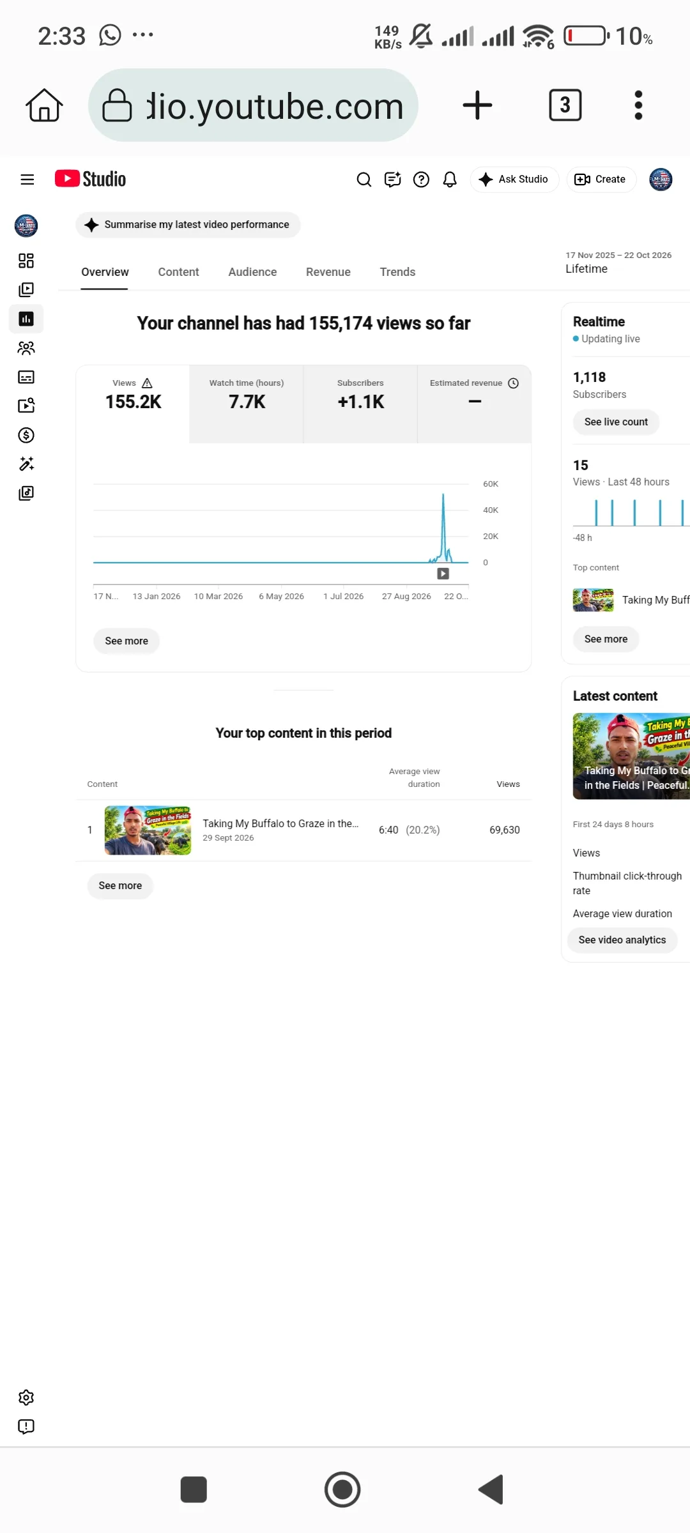The width and height of the screenshot is (690, 1533).
Task: Switch to the Content tab
Action: (x=178, y=272)
